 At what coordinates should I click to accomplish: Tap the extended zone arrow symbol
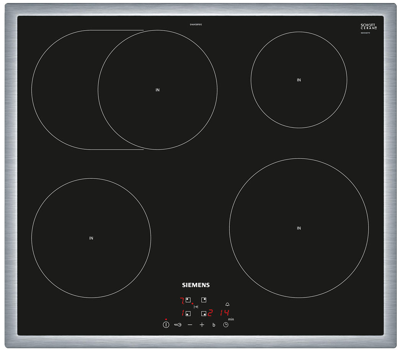point(196,307)
